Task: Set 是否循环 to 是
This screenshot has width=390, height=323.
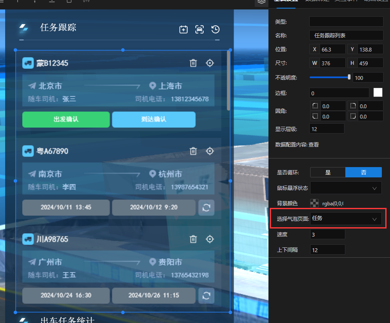Action: pos(328,172)
